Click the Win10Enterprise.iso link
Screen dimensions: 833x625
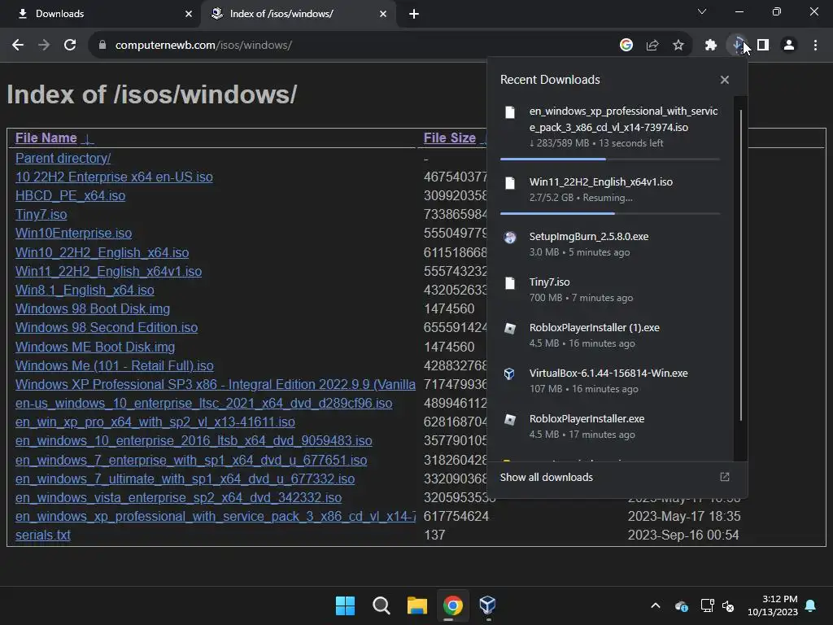[x=73, y=234]
